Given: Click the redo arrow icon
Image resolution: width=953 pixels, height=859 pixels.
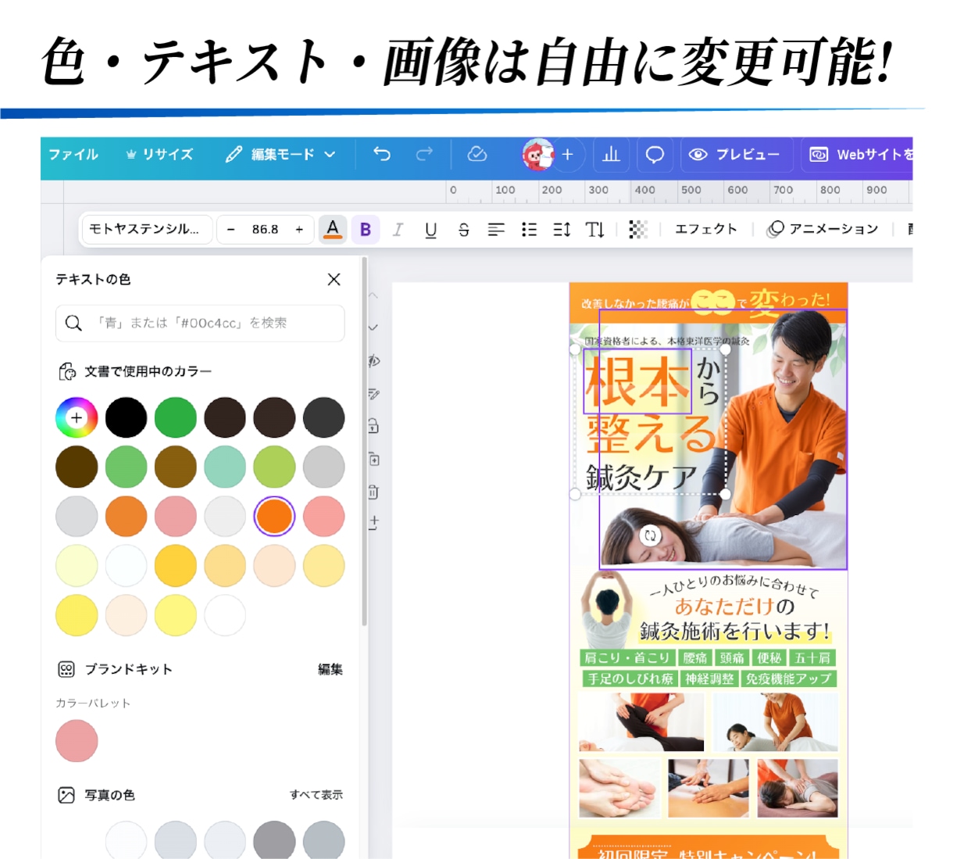Looking at the screenshot, I should 424,154.
